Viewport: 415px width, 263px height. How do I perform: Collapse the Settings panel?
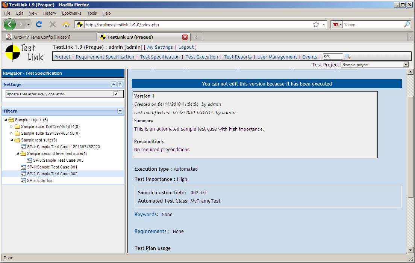tap(114, 84)
